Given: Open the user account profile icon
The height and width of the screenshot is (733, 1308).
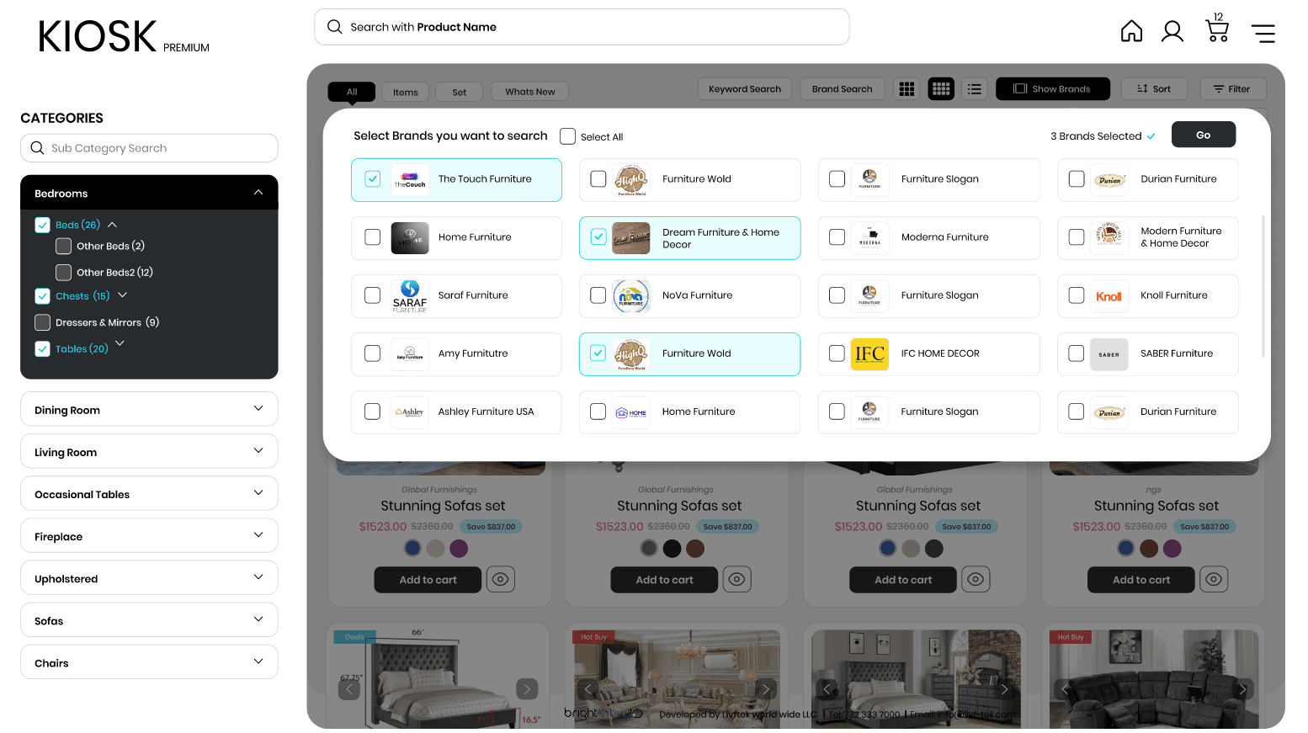Looking at the screenshot, I should click(x=1172, y=32).
